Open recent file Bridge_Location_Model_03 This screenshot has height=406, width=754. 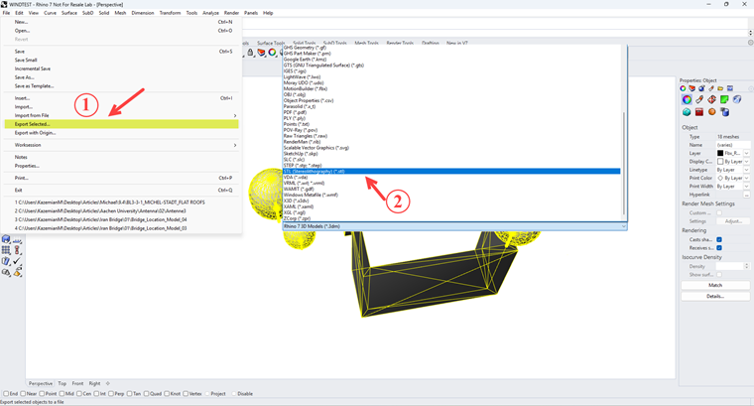[100, 228]
